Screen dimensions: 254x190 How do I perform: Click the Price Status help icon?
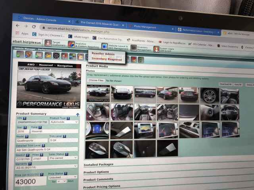click(x=65, y=173)
